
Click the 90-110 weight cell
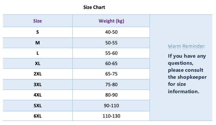(x=111, y=106)
